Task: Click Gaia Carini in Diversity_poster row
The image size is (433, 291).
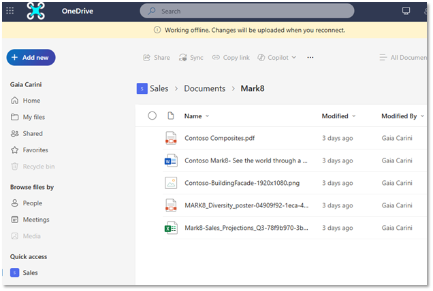Action: (397, 205)
